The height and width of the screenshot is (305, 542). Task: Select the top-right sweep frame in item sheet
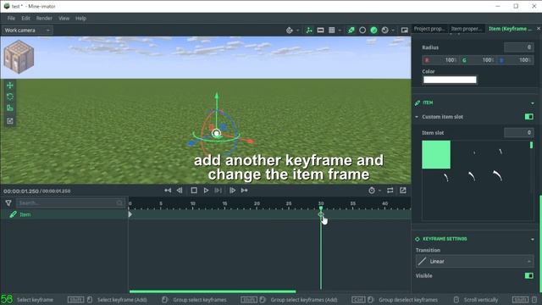(x=500, y=152)
